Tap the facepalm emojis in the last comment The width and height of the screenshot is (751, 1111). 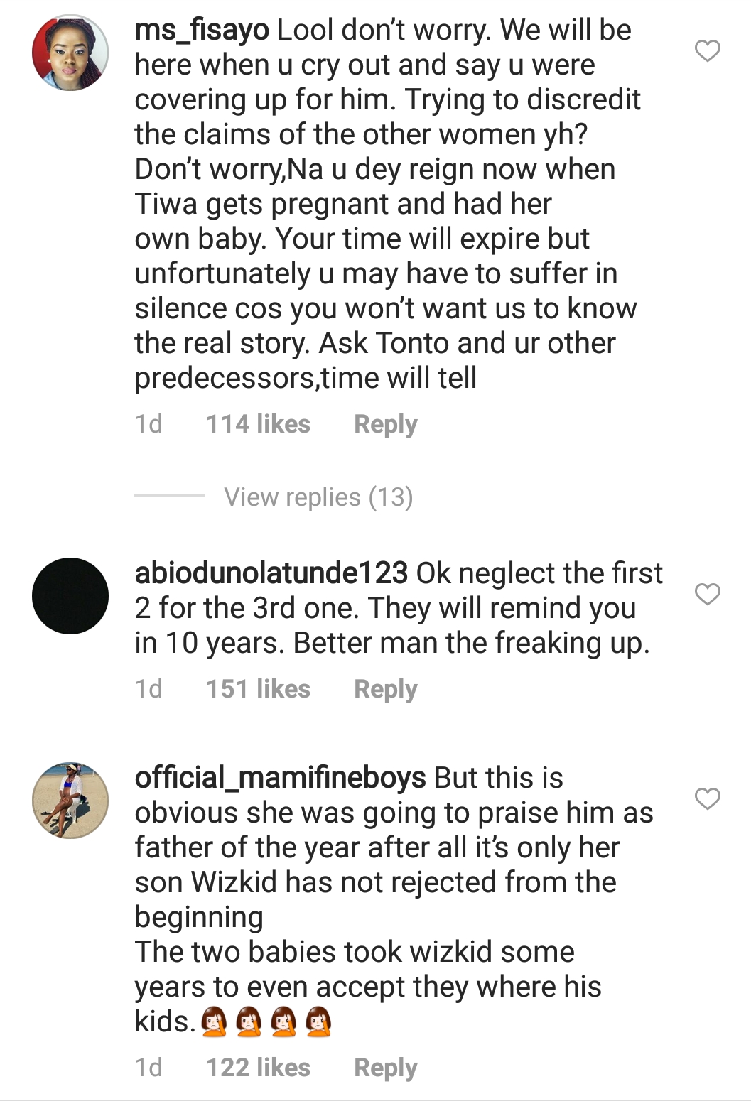(266, 1022)
